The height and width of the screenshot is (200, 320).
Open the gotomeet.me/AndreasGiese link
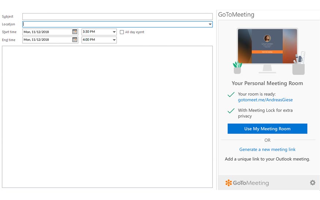[x=265, y=100]
